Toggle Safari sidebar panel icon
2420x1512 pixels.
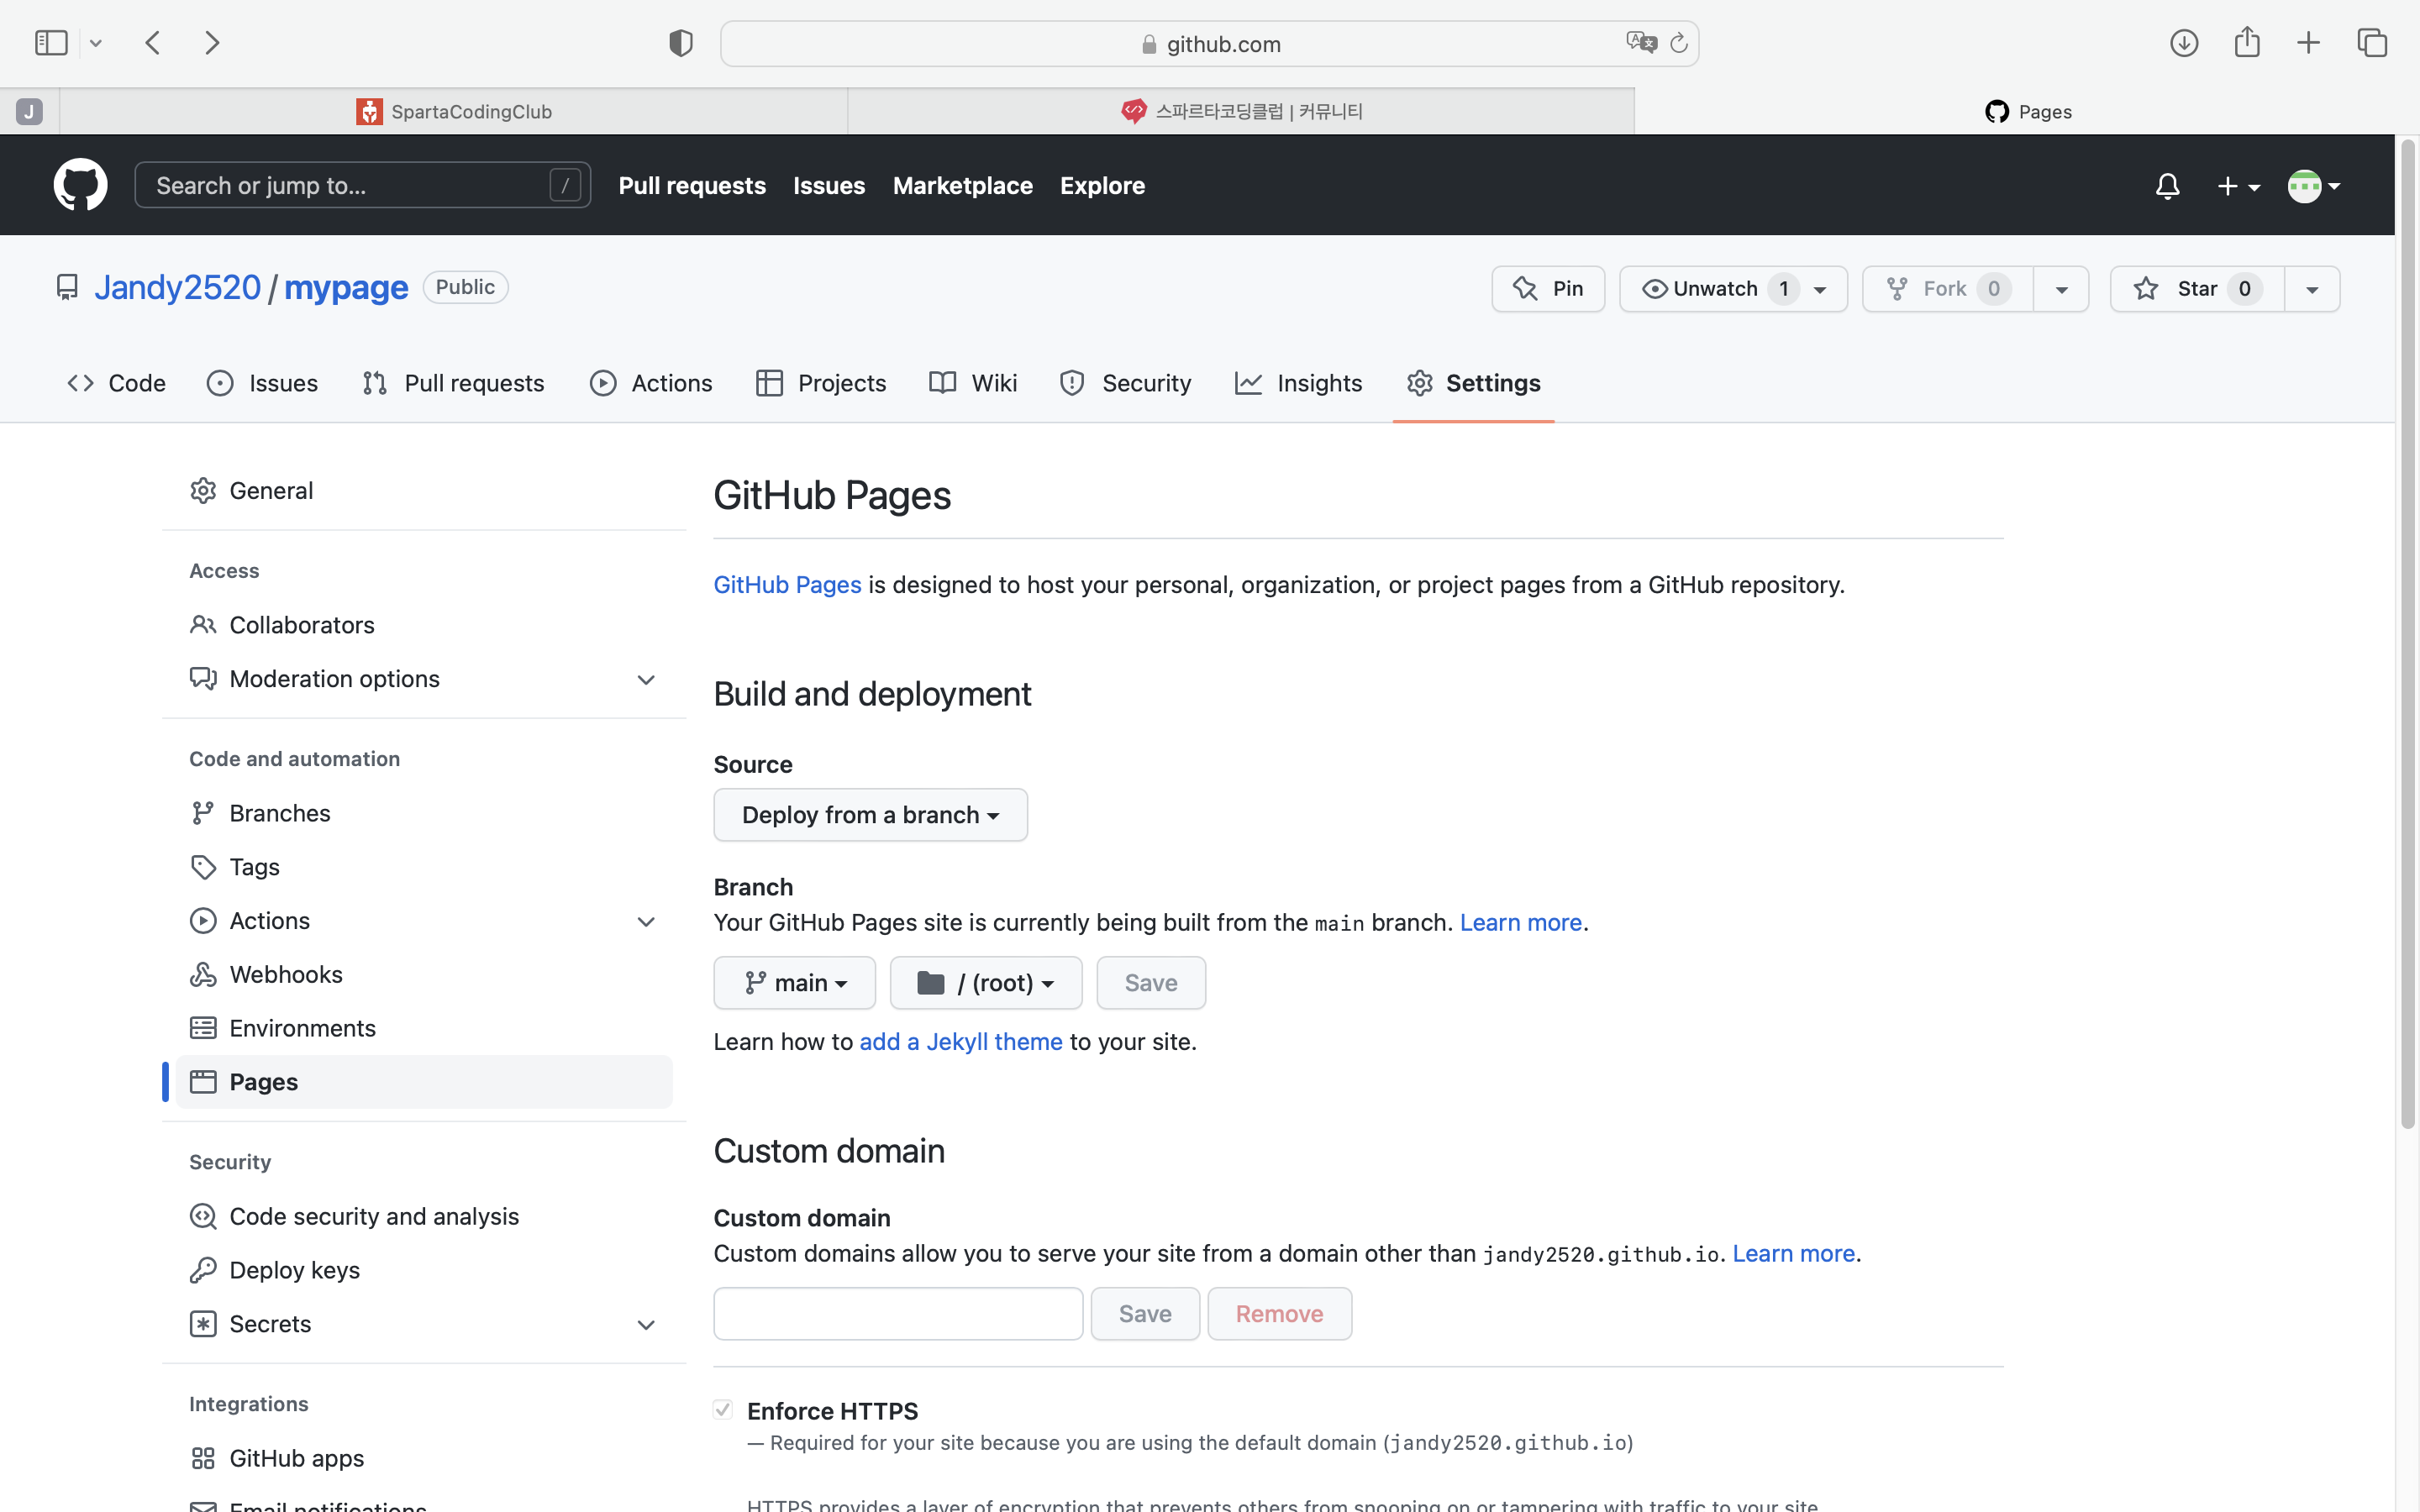51,43
